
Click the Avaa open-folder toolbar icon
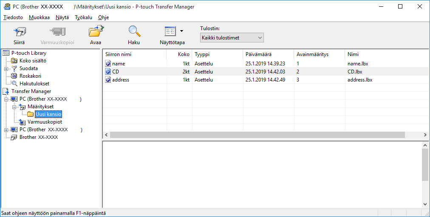click(96, 31)
